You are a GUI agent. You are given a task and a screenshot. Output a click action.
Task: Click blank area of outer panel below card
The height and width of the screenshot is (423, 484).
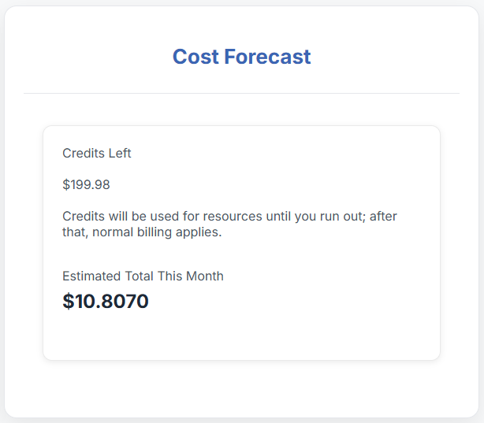point(241,390)
